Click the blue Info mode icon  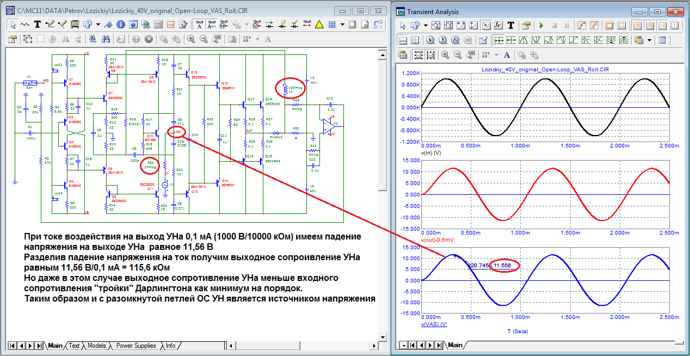tap(120, 24)
